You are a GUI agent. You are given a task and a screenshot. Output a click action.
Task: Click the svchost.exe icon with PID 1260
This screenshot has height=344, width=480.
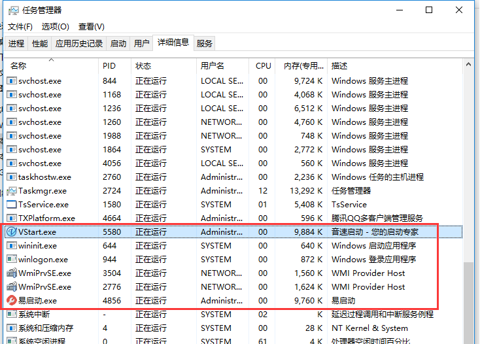coord(12,122)
